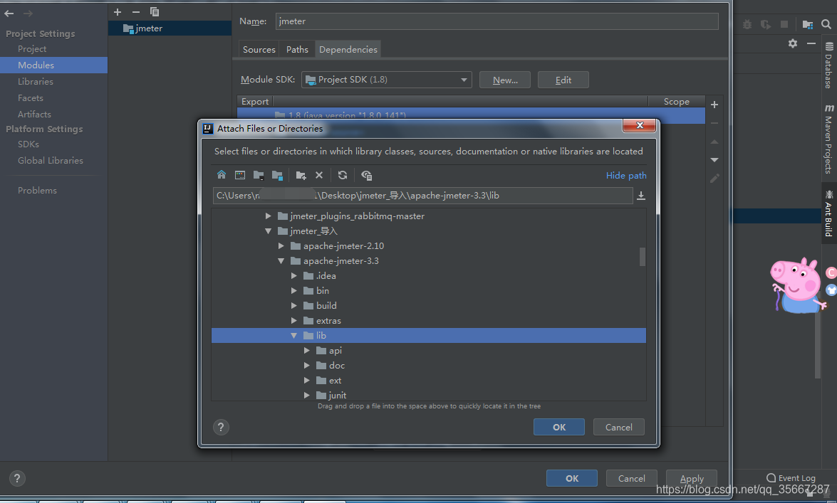Move dependency down arrow icon
Image resolution: width=837 pixels, height=503 pixels.
coord(714,160)
